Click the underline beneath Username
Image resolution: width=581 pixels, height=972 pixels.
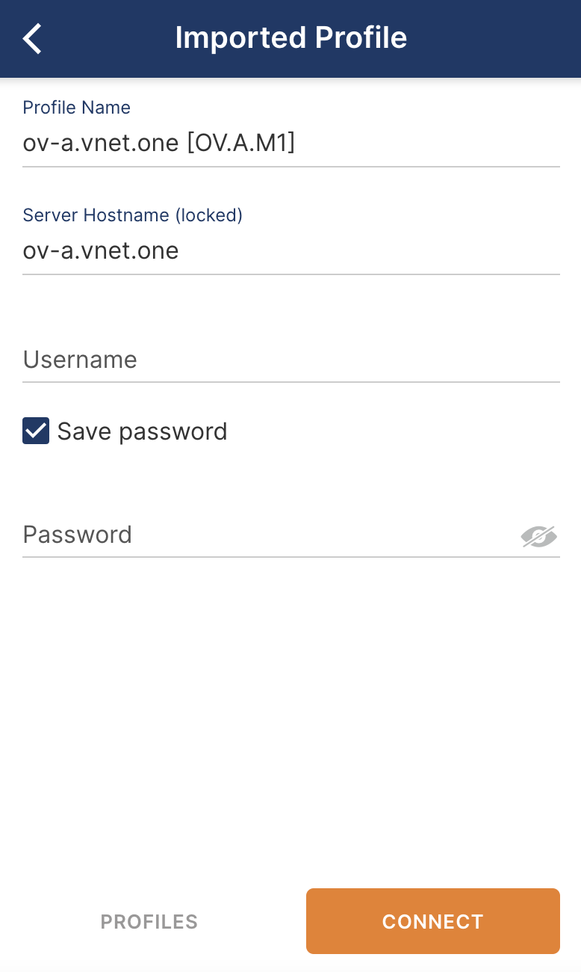click(291, 382)
